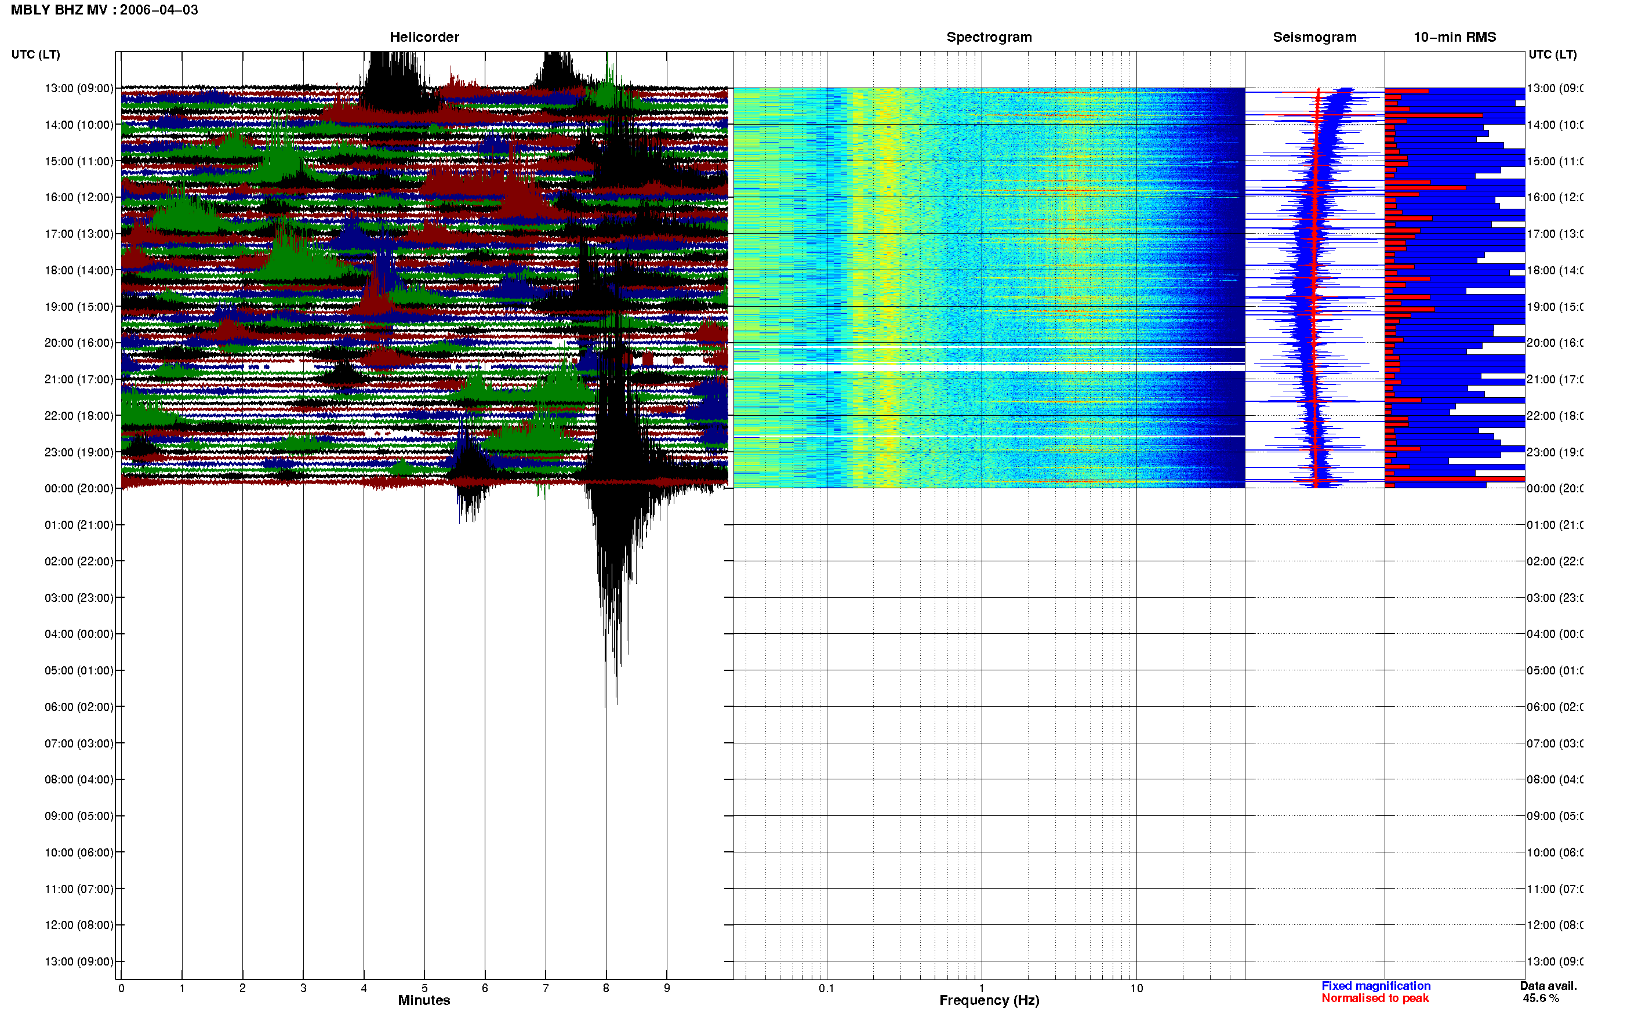1649x1031 pixels.
Task: Select the Seismogram panel heading
Action: click(x=1314, y=38)
